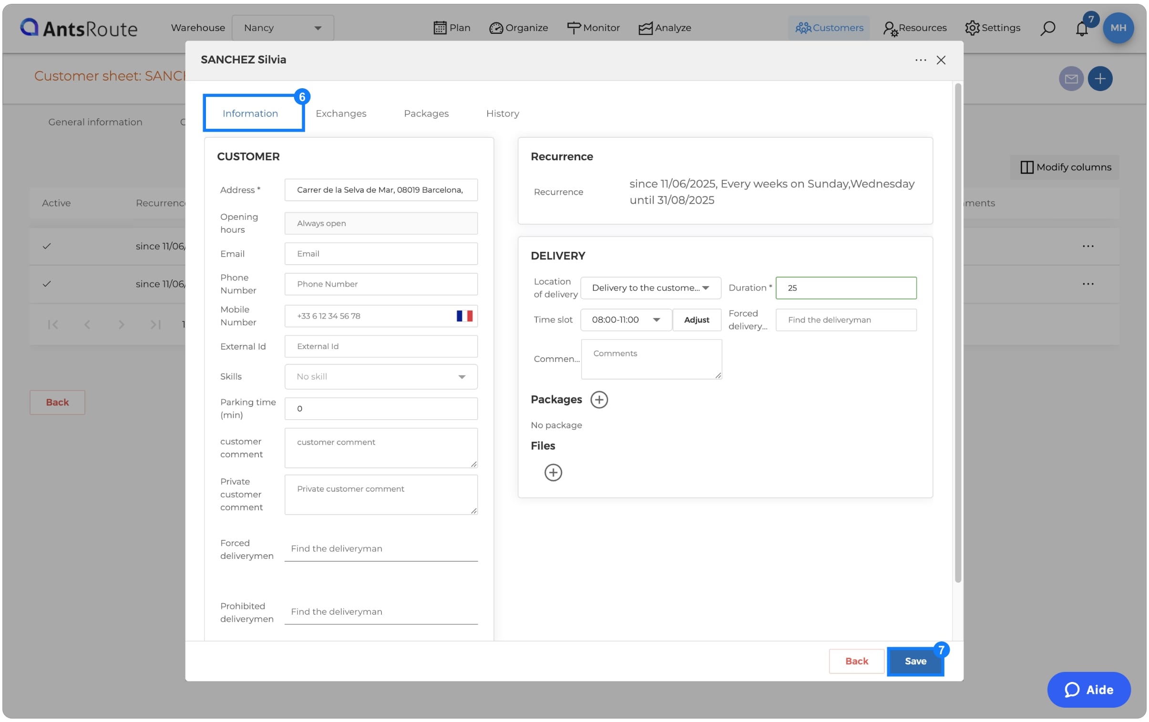The width and height of the screenshot is (1149, 722).
Task: Go to the Customers section
Action: coord(829,28)
